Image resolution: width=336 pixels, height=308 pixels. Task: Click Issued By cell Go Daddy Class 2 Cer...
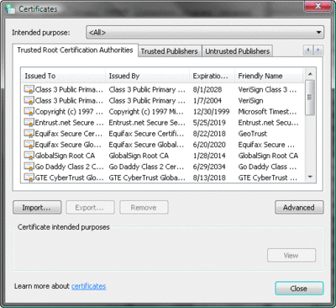pyautogui.click(x=146, y=167)
